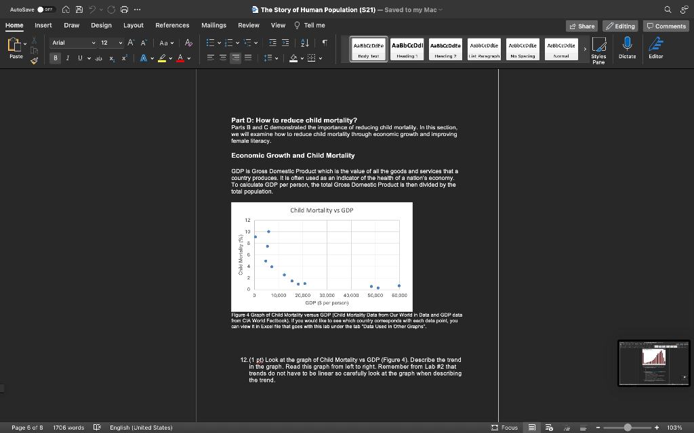Expand the styles gallery arrow
Viewport: 694px width, 433px height.
pyautogui.click(x=585, y=49)
